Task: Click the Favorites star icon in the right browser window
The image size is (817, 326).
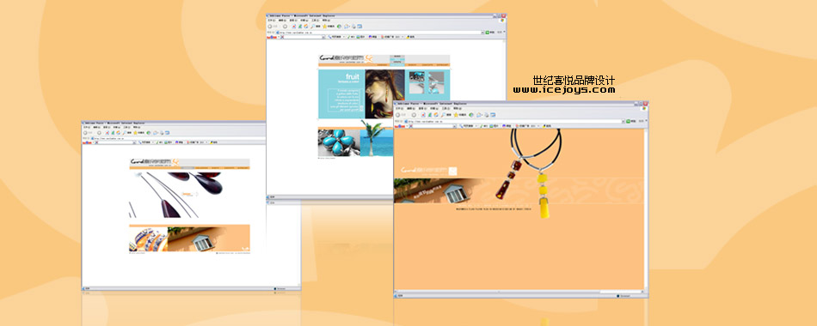Action: tap(456, 114)
